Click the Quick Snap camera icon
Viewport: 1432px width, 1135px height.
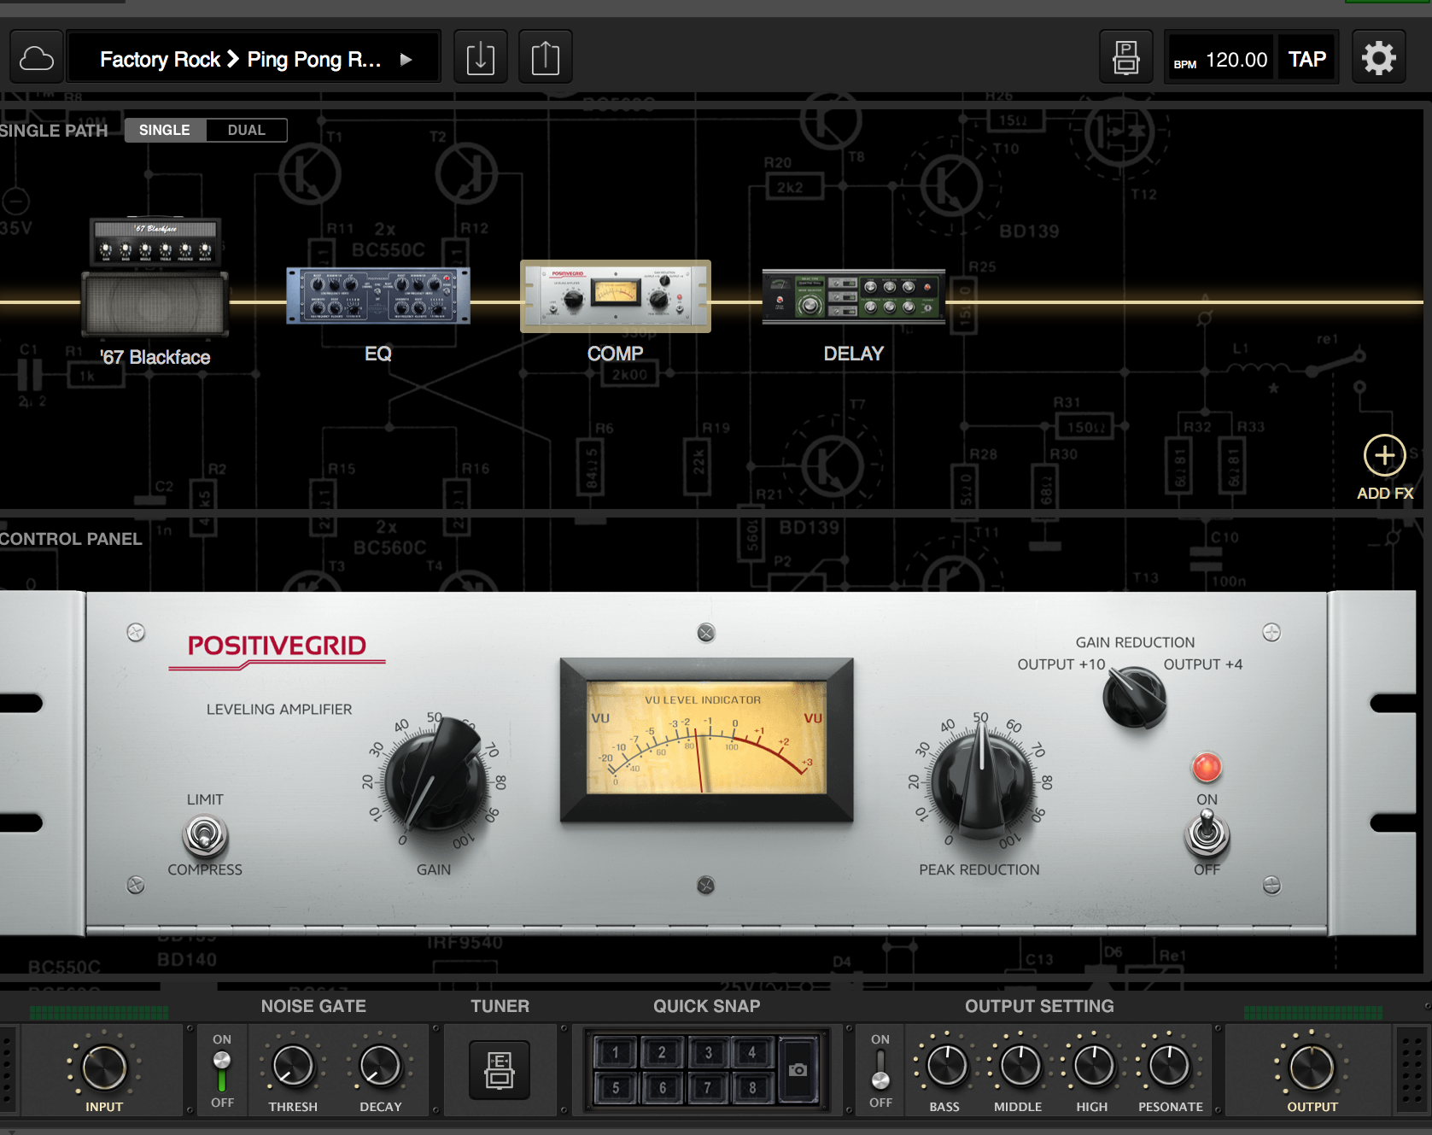[x=798, y=1069]
